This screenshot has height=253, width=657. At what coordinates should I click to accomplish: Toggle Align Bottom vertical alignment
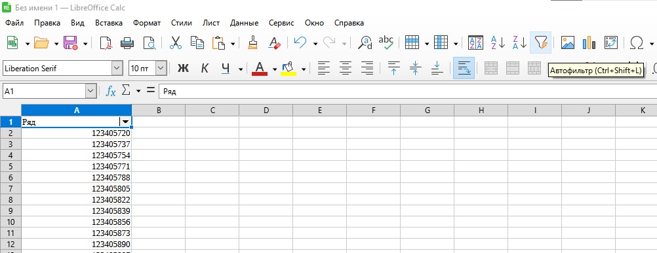click(x=437, y=68)
